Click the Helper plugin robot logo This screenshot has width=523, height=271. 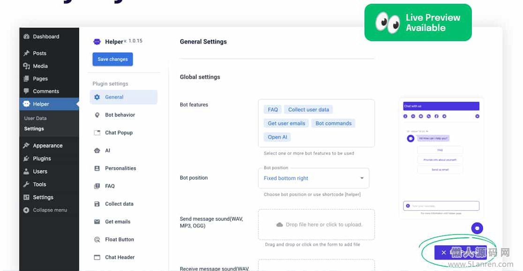pyautogui.click(x=97, y=42)
